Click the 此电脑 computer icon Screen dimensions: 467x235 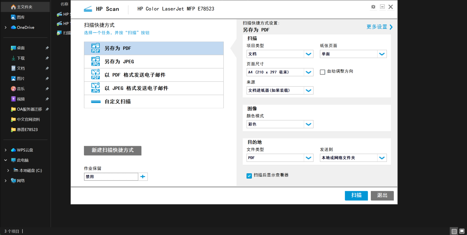[x=13, y=160]
